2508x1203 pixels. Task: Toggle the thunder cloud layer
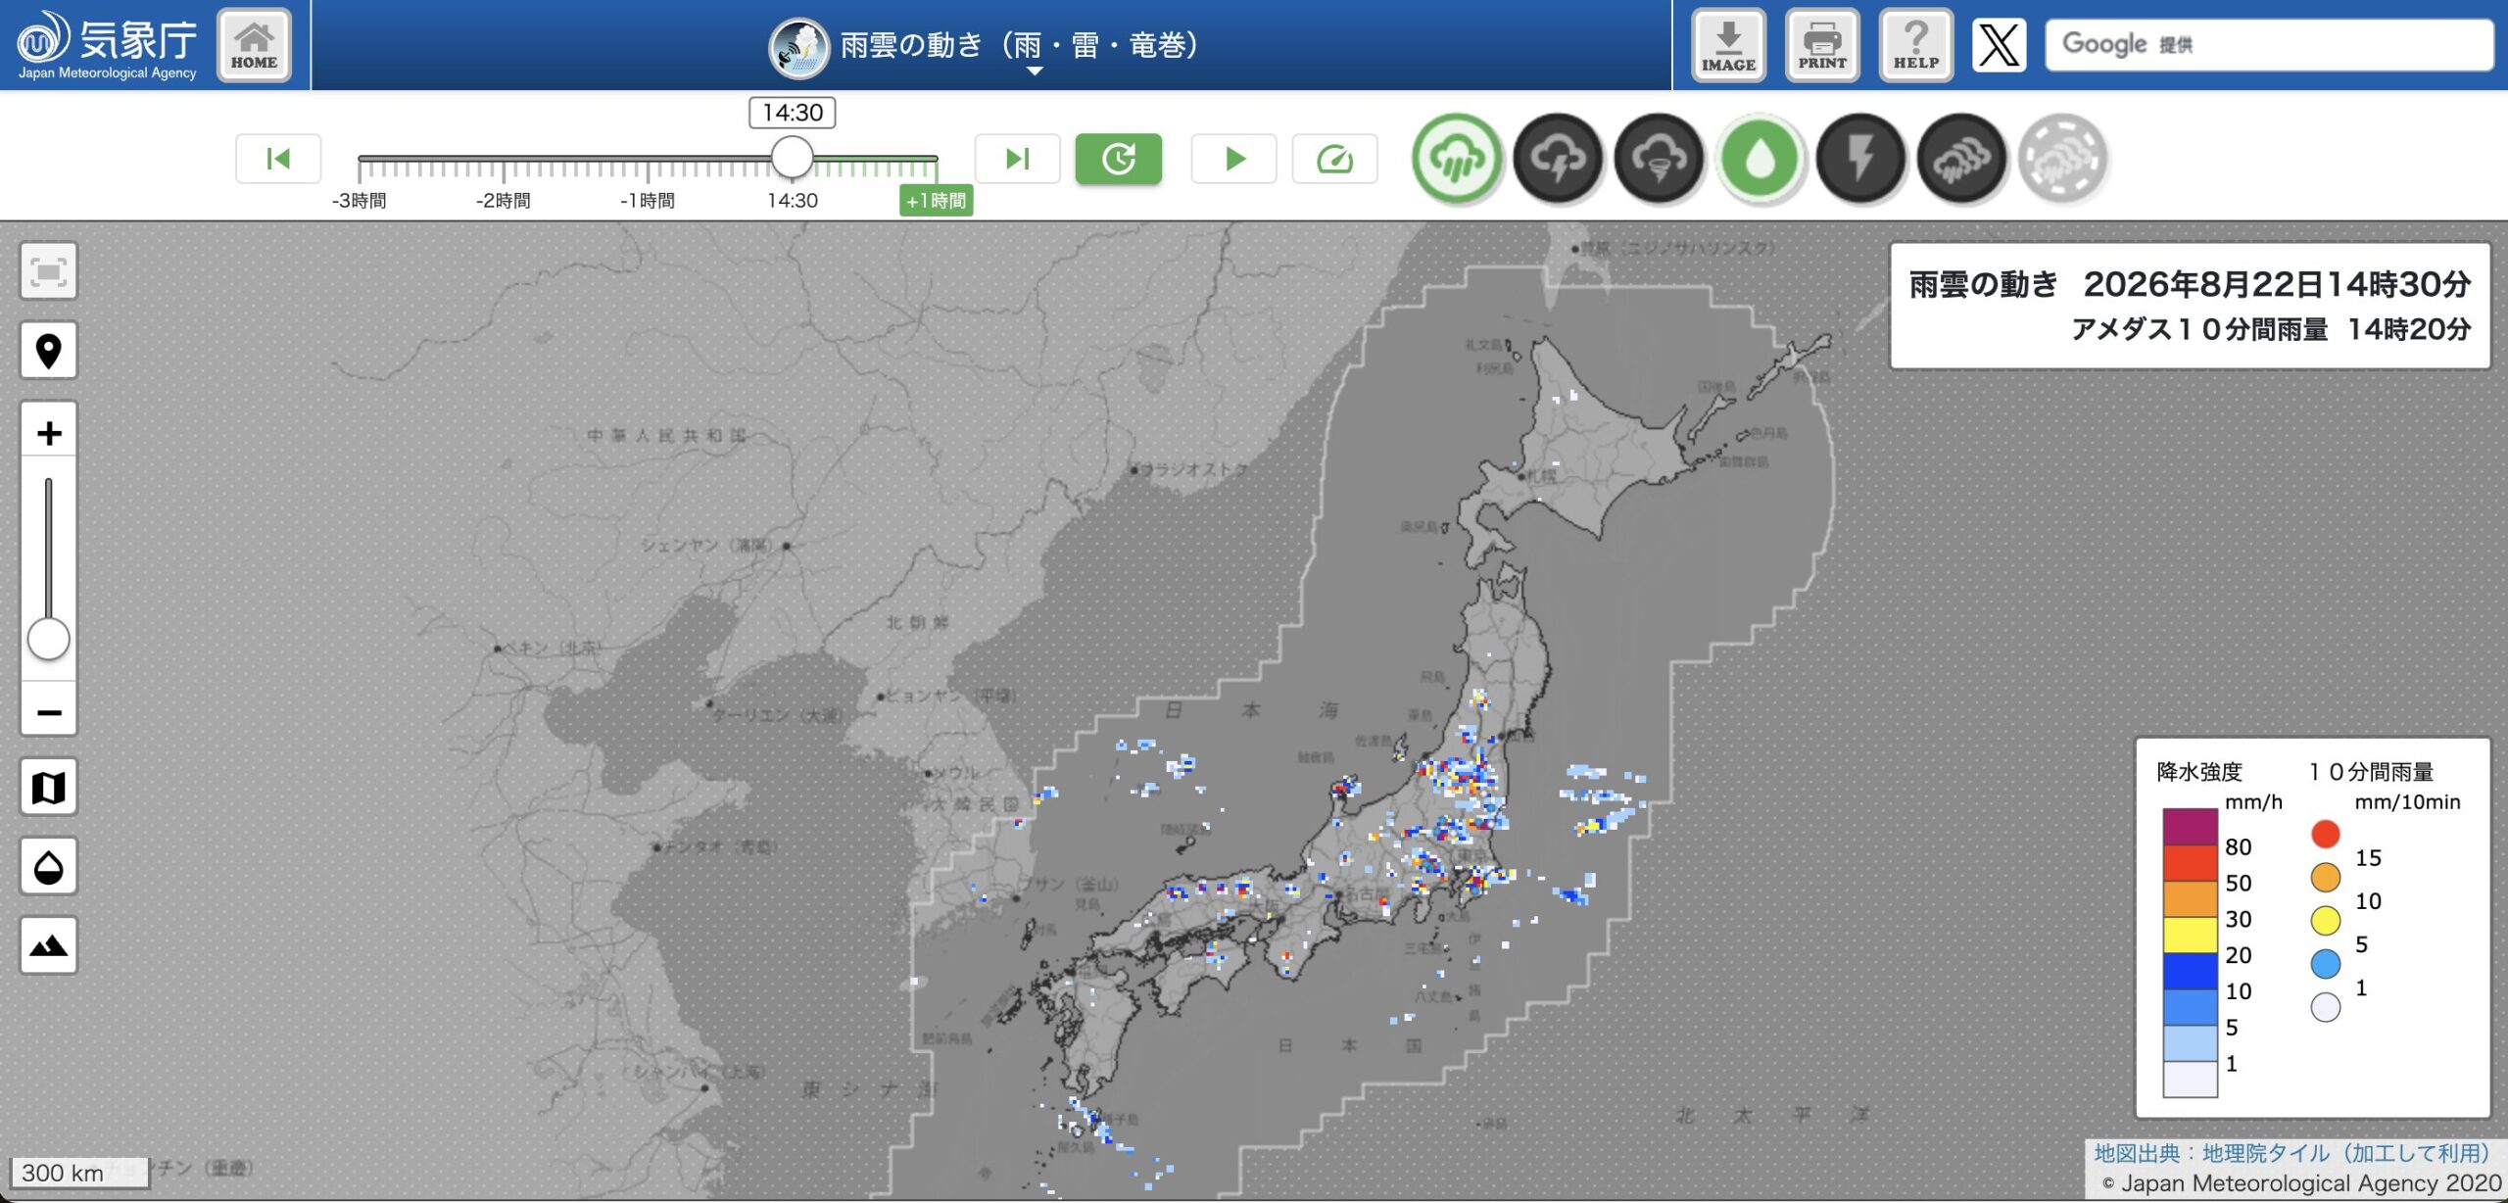pyautogui.click(x=1558, y=159)
